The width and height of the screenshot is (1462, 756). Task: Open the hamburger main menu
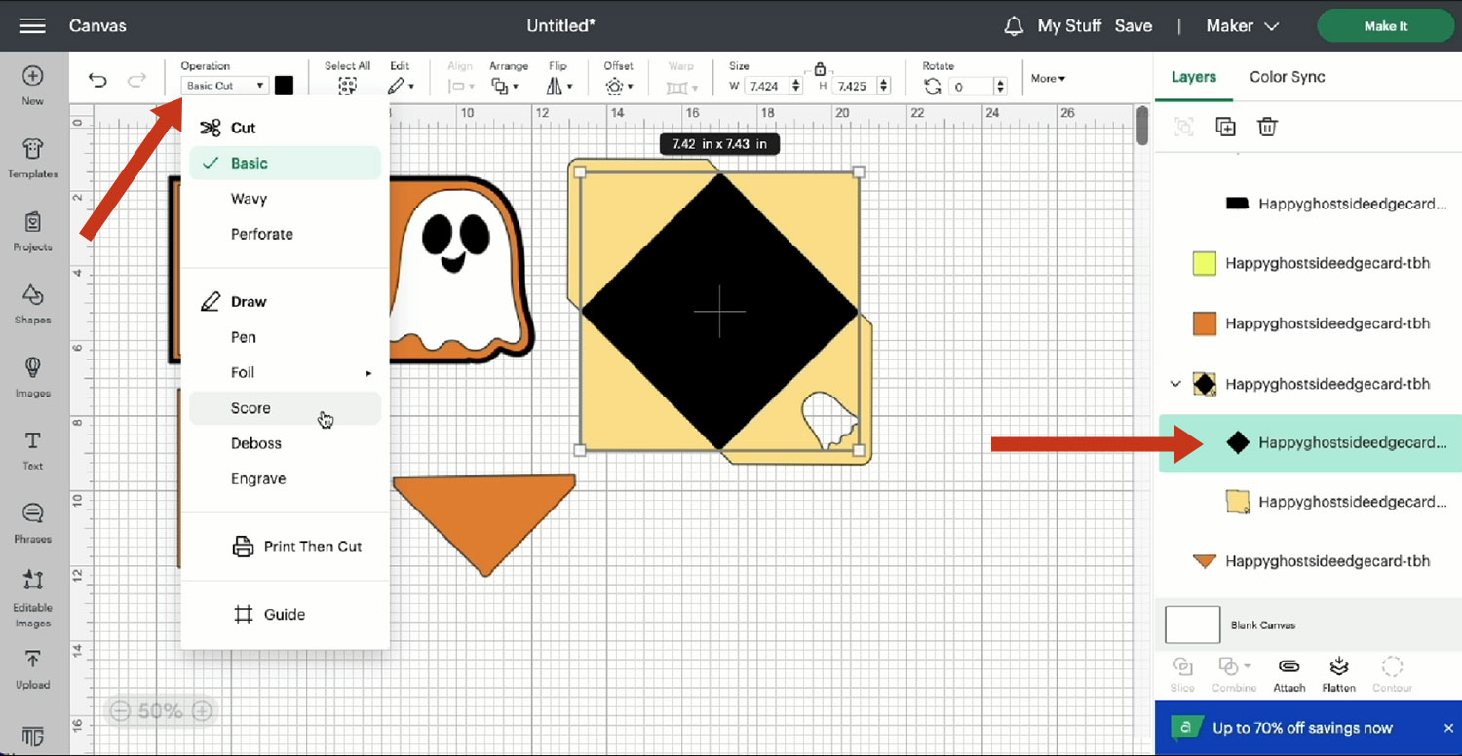[33, 26]
